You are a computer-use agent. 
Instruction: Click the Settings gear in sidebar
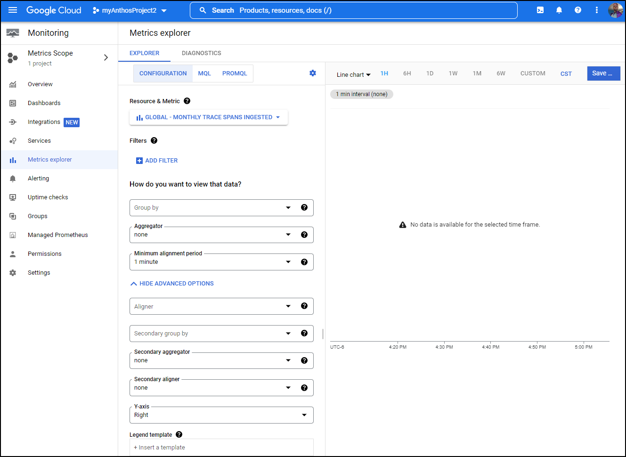click(13, 273)
